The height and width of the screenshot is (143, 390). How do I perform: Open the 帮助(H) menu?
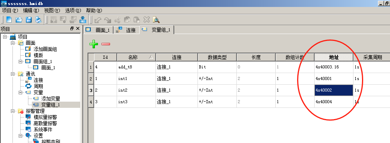tap(94, 10)
